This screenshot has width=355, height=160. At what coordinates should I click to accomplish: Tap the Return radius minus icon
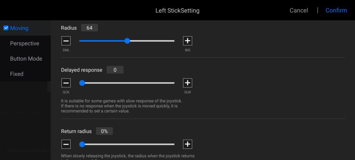coord(66,144)
